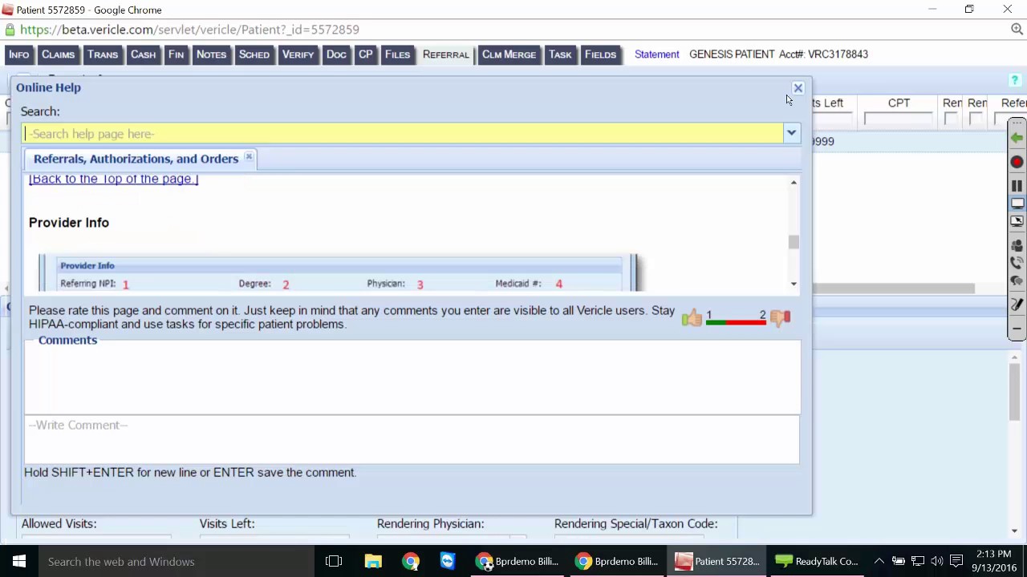This screenshot has width=1027, height=577.
Task: Click the help question mark icon
Action: coord(1015,81)
